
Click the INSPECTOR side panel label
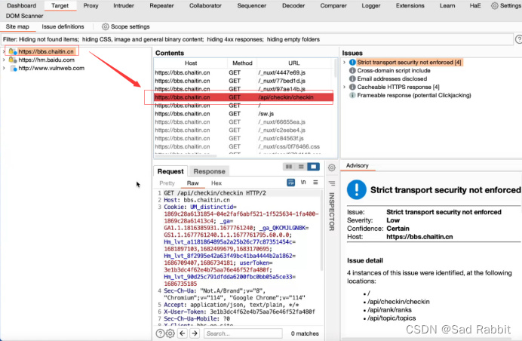pyautogui.click(x=332, y=212)
